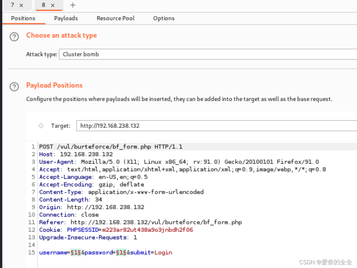Click the submit=Login parameter
The image size is (357, 268).
coord(151,252)
